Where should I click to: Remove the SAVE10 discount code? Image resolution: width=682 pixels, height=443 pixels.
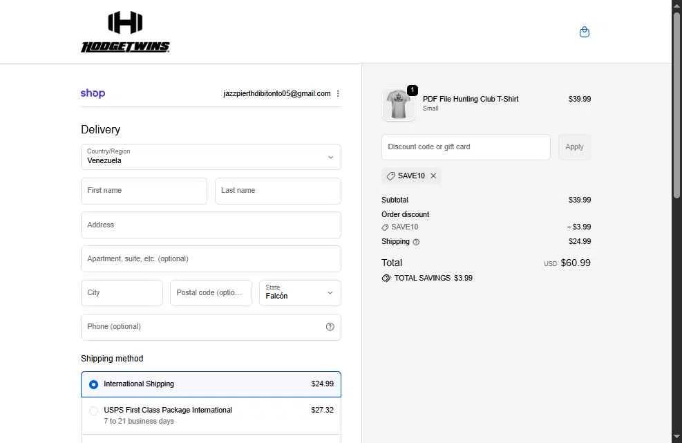[433, 176]
